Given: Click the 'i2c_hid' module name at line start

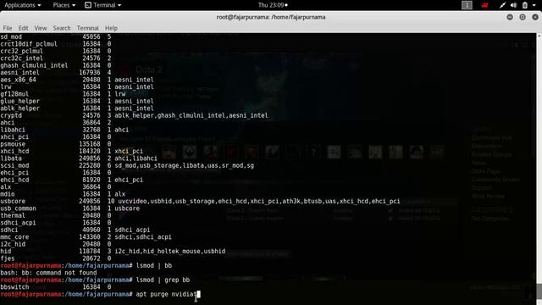Looking at the screenshot, I should [x=13, y=244].
